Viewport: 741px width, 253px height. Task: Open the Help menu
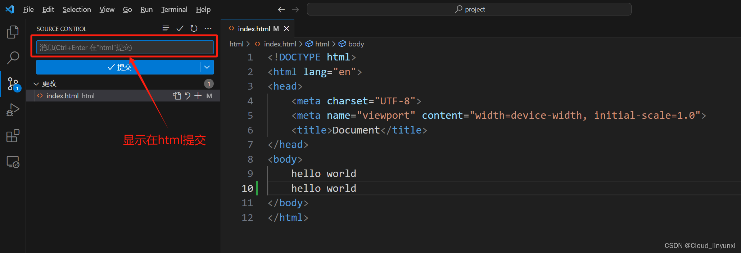(x=203, y=10)
